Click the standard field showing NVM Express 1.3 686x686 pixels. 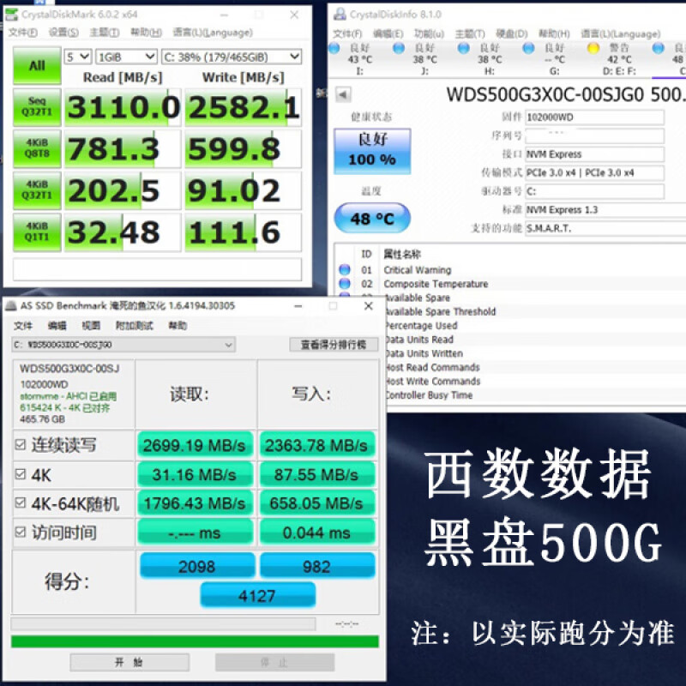[605, 209]
